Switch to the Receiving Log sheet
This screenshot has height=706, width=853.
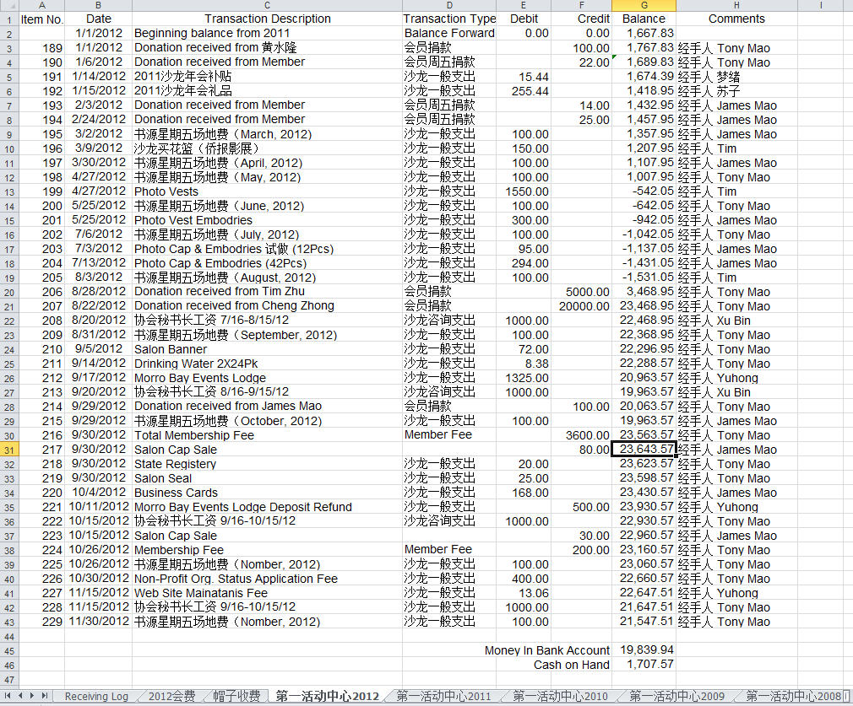click(x=95, y=697)
